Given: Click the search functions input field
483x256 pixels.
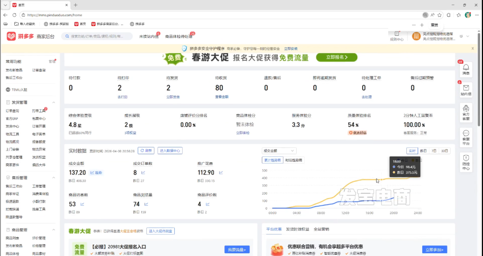Looking at the screenshot, I should [x=98, y=36].
